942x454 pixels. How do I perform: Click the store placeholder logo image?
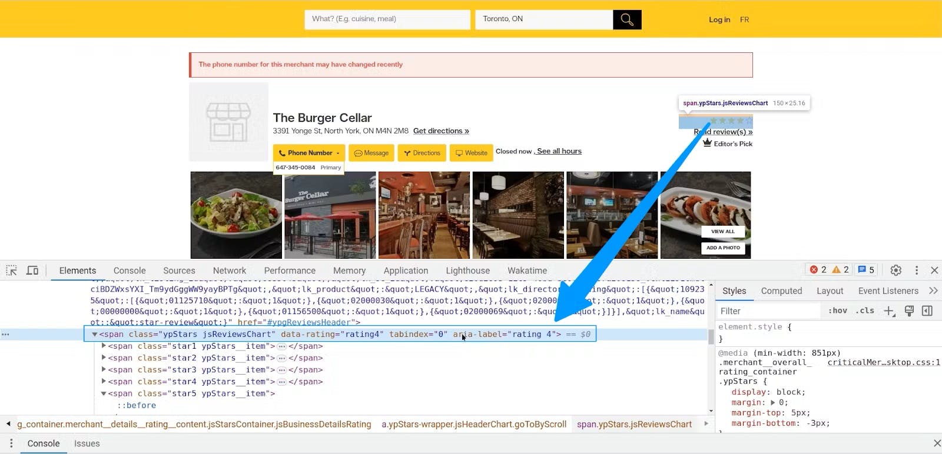click(x=228, y=122)
